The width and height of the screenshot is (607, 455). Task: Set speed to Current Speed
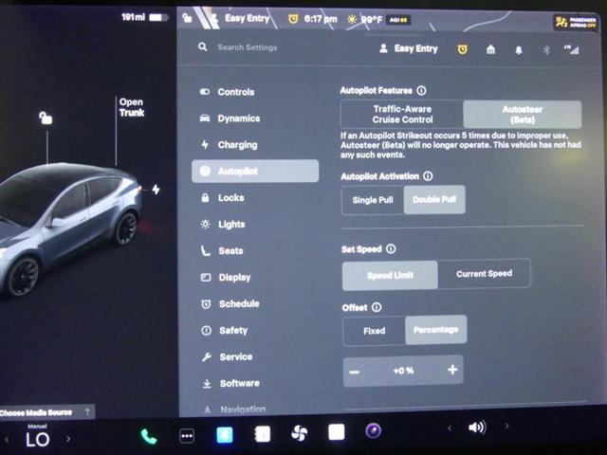click(484, 274)
